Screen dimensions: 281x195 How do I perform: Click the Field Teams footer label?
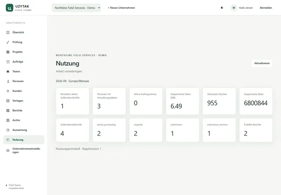[x=14, y=185]
